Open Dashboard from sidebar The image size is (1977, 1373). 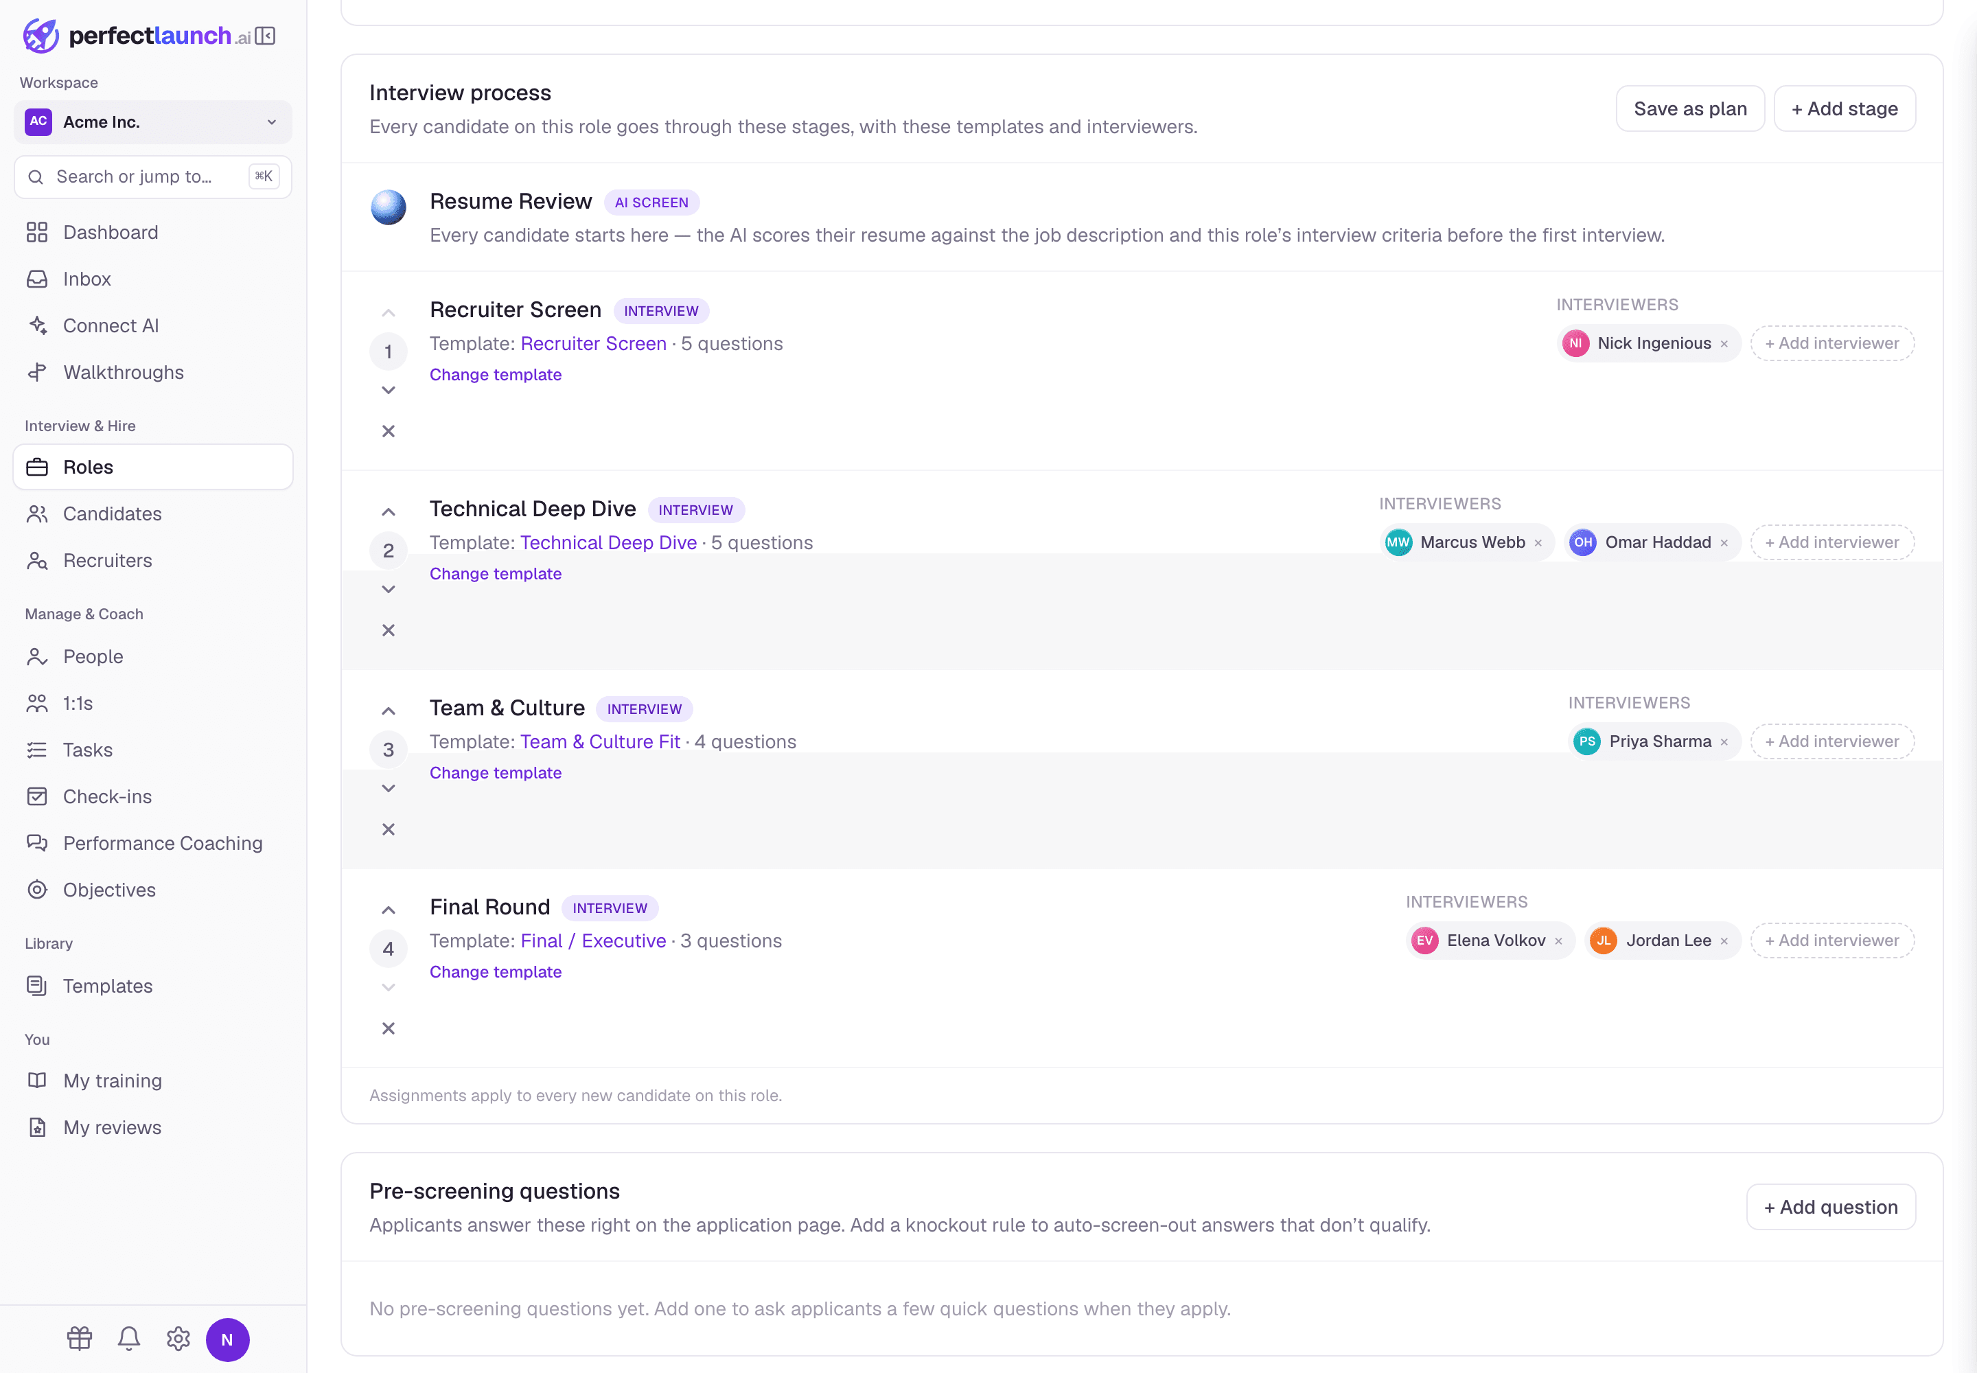(153, 232)
